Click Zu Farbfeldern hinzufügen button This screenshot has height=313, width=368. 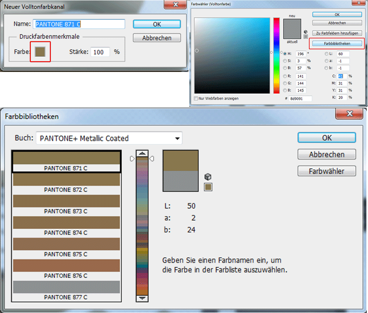[x=337, y=33]
